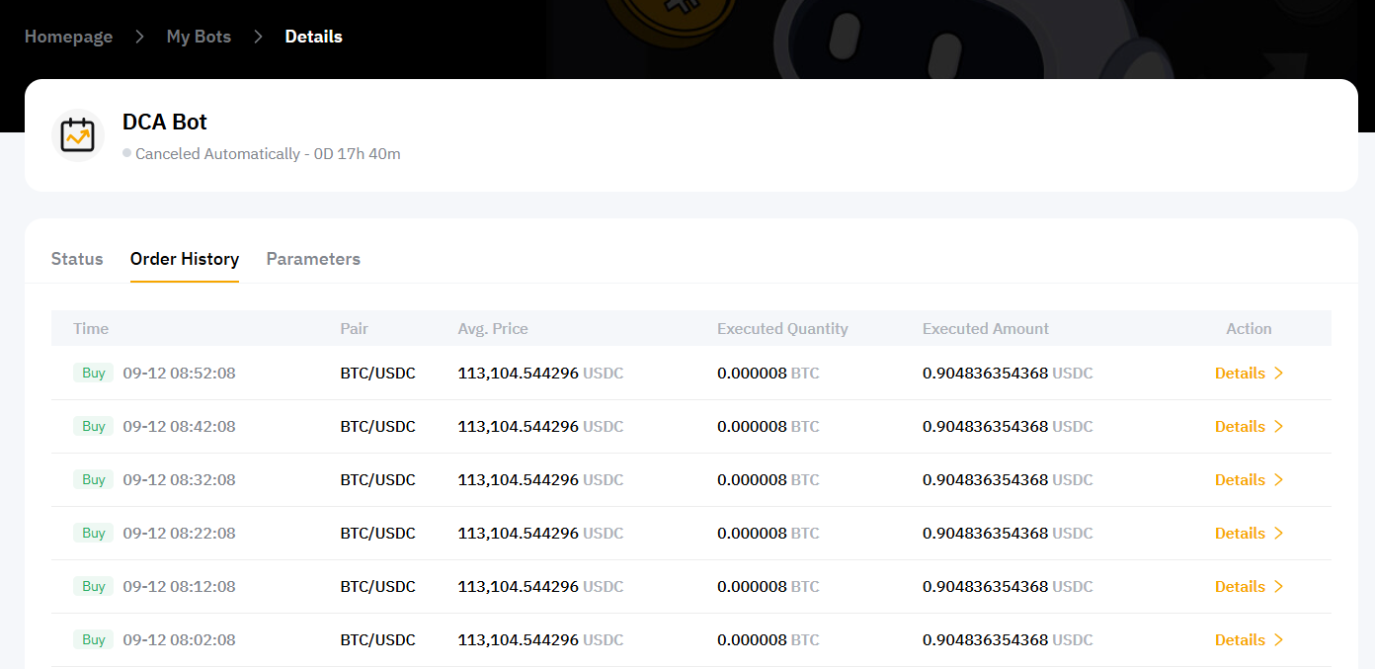
Task: Click the Buy tag on 08:22:08 order
Action: point(93,533)
